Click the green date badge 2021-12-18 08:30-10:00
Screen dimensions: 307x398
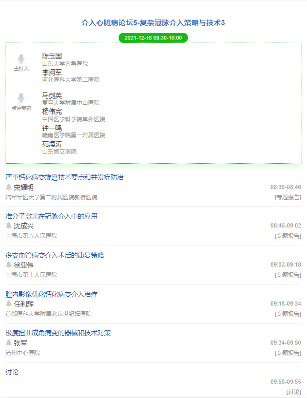coord(153,38)
